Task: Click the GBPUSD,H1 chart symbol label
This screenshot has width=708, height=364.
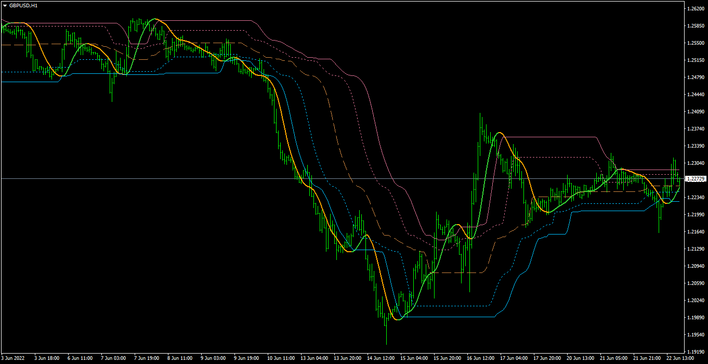Action: [23, 5]
